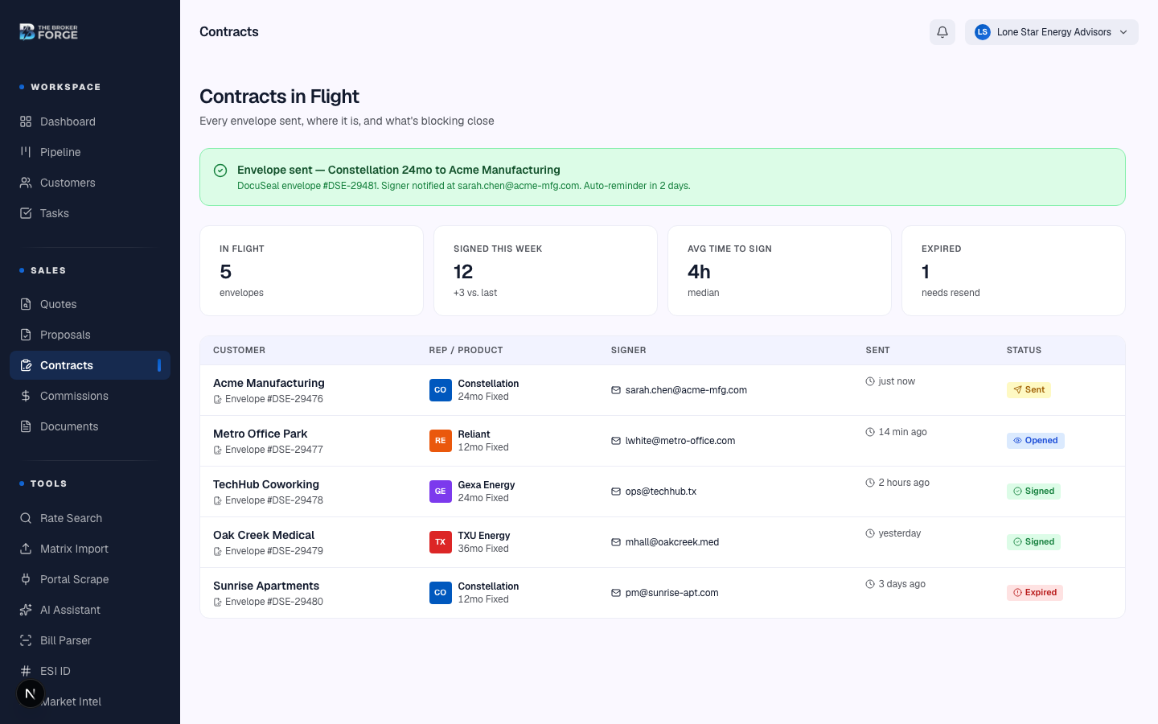The image size is (1158, 724).
Task: Click the AI Assistant sparkle icon
Action: 26,610
